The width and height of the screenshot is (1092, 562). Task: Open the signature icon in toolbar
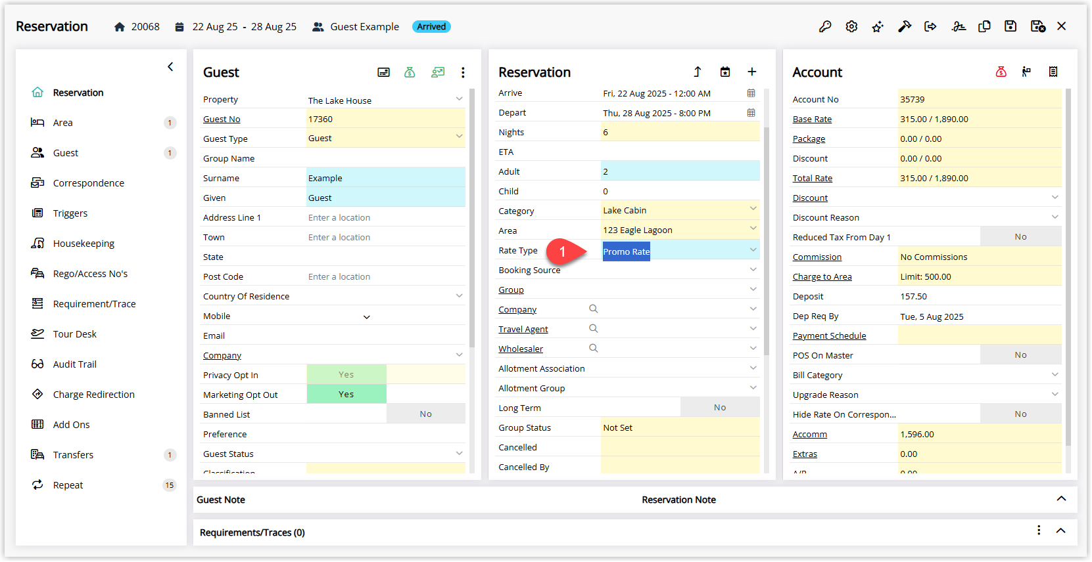pos(959,26)
